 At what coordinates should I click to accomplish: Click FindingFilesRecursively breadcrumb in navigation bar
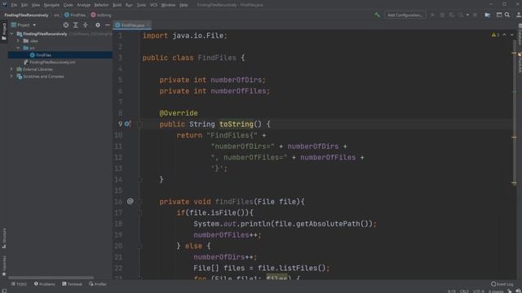[x=26, y=15]
